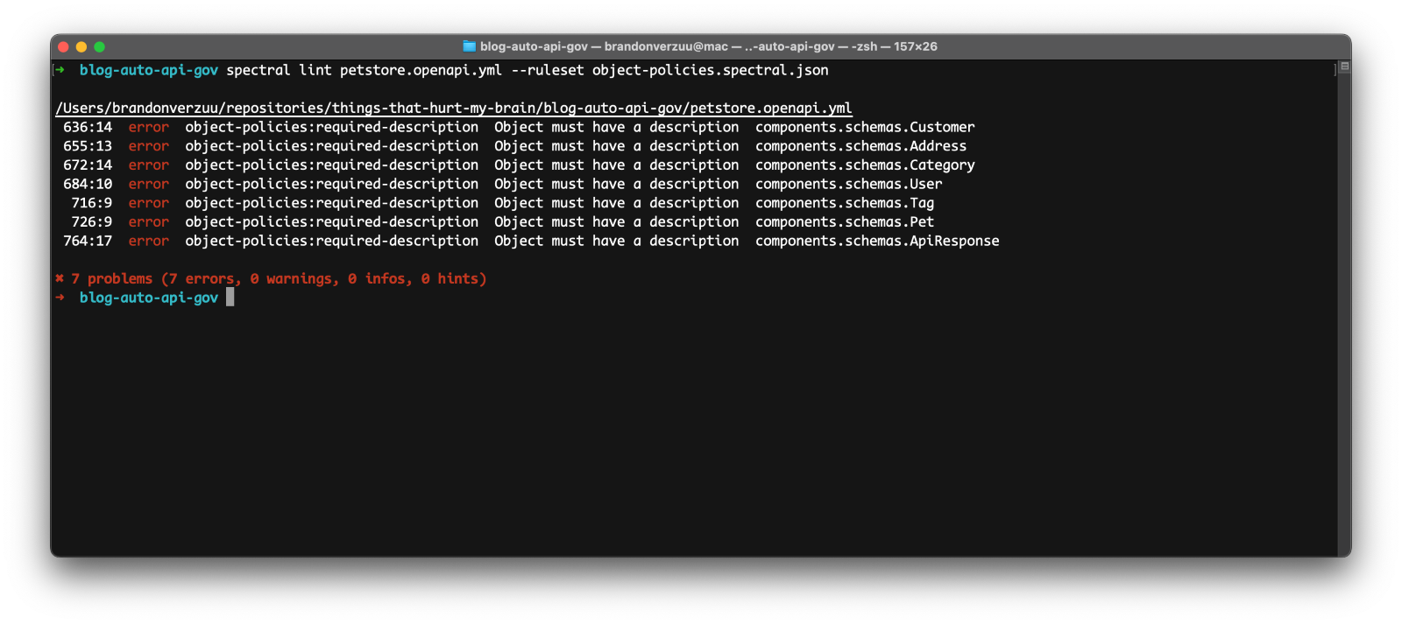This screenshot has width=1402, height=624.
Task: Click the red error word on the 636:14 line
Action: tap(149, 128)
